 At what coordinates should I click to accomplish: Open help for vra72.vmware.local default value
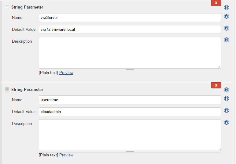click(227, 28)
